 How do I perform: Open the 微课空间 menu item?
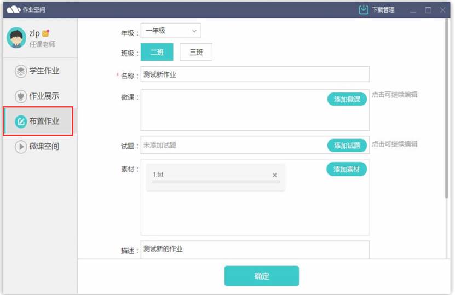coord(40,147)
